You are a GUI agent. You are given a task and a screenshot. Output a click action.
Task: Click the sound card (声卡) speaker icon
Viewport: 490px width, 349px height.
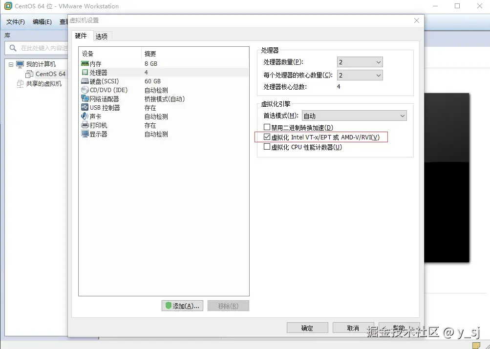tap(85, 116)
